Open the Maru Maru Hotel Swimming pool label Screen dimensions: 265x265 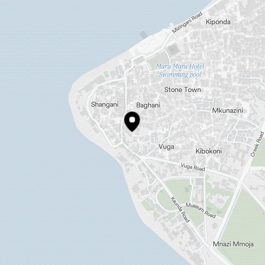pos(180,70)
